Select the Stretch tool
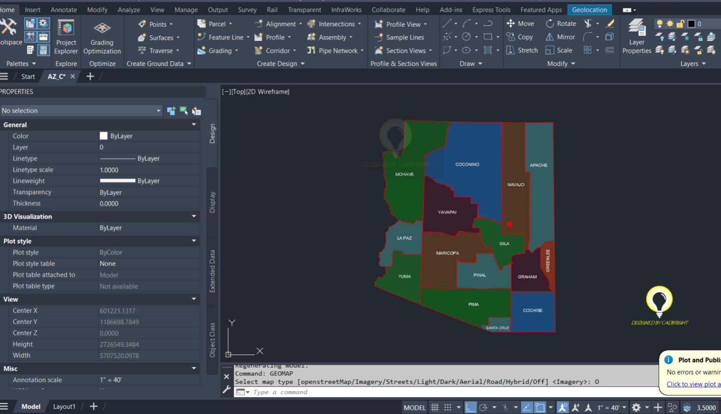The image size is (721, 414). [522, 50]
